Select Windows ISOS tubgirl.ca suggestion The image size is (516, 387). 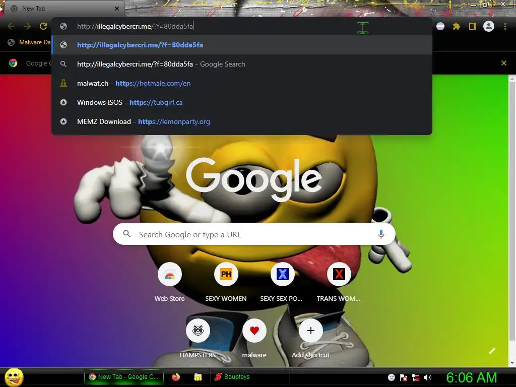tap(242, 102)
